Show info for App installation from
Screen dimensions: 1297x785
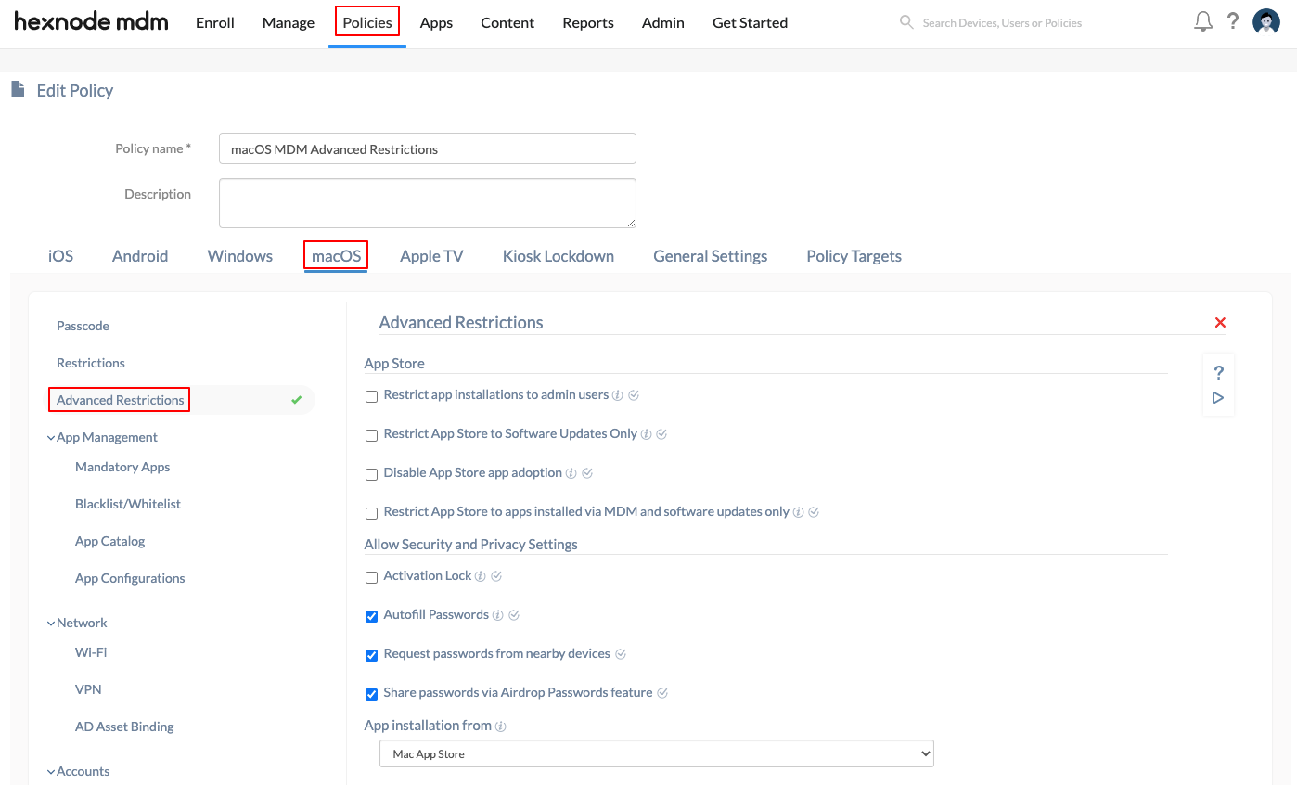click(501, 727)
